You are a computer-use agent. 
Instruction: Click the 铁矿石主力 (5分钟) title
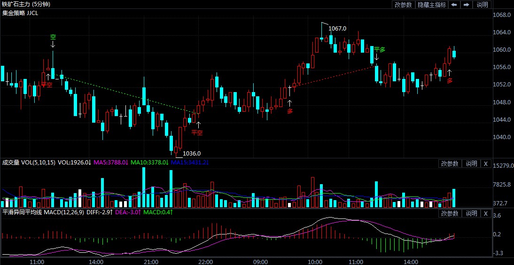(27, 5)
